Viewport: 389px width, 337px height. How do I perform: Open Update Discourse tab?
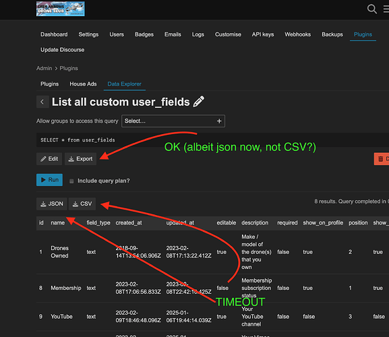(x=63, y=50)
